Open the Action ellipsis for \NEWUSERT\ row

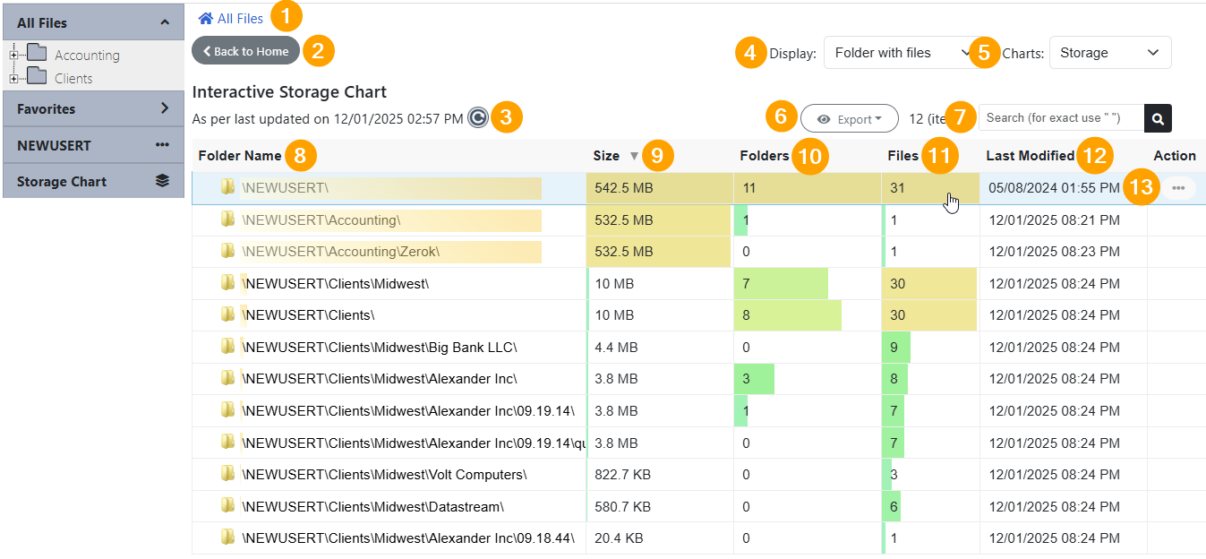click(1177, 188)
